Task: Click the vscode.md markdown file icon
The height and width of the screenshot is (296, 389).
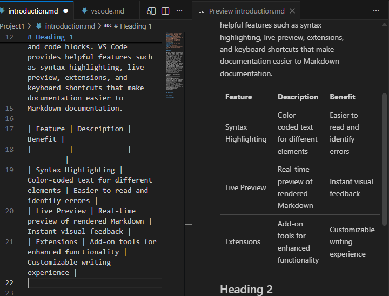Action: click(84, 10)
